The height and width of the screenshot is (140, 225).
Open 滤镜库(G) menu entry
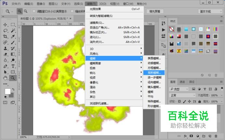[x=114, y=23]
